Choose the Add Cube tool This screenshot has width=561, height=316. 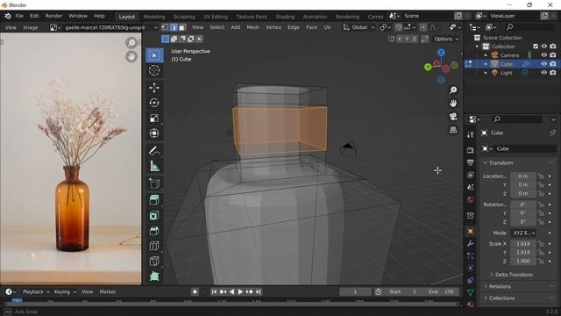click(154, 183)
